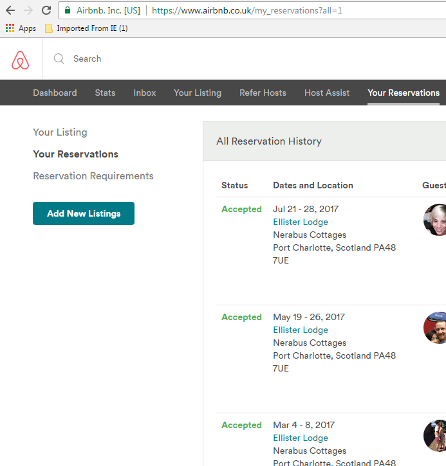The height and width of the screenshot is (466, 446).
Task: Click the green padlock security icon
Action: tap(68, 11)
